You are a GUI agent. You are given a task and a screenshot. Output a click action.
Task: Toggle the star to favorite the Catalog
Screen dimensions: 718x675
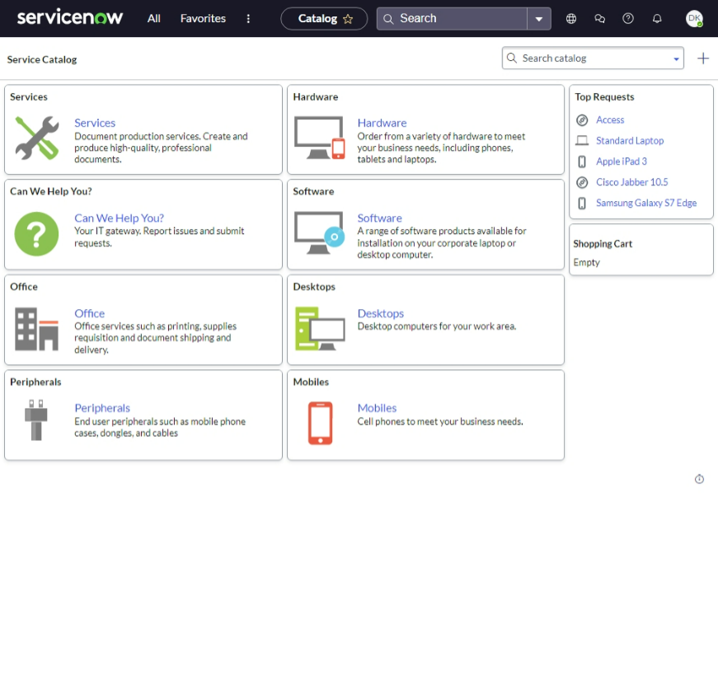350,17
